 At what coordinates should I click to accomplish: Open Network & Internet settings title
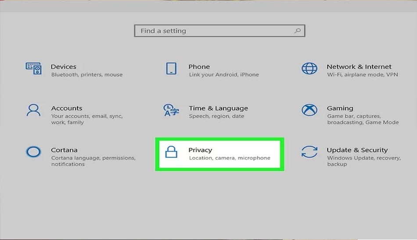tap(359, 67)
